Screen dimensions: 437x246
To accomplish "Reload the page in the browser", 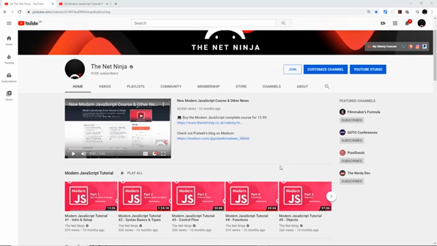I will coord(19,12).
